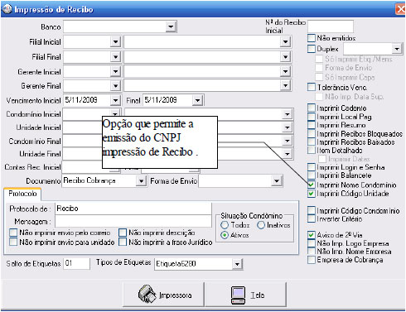Check Não imprimir a frase Jurídico
The image size is (406, 312).
point(123,242)
